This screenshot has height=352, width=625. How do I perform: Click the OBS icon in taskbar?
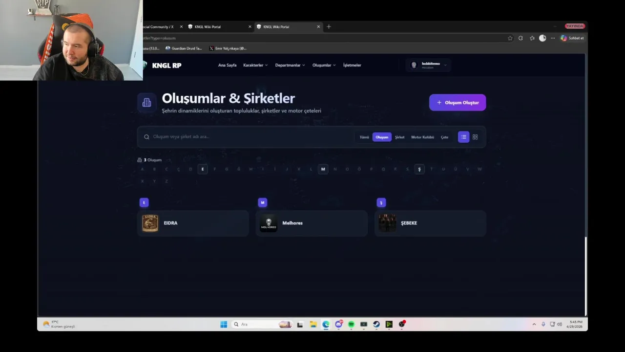[x=402, y=324]
